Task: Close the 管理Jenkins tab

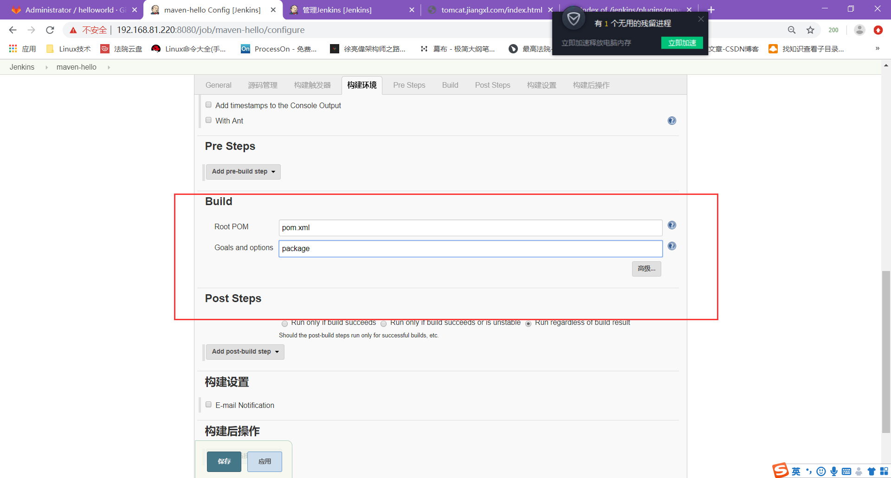Action: coord(412,10)
